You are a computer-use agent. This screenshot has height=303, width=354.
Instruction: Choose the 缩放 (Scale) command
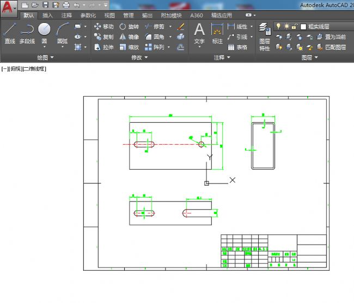coord(129,47)
